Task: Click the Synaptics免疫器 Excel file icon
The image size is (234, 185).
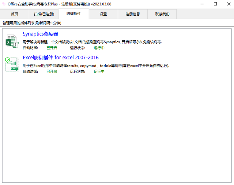Action: [x=12, y=41]
